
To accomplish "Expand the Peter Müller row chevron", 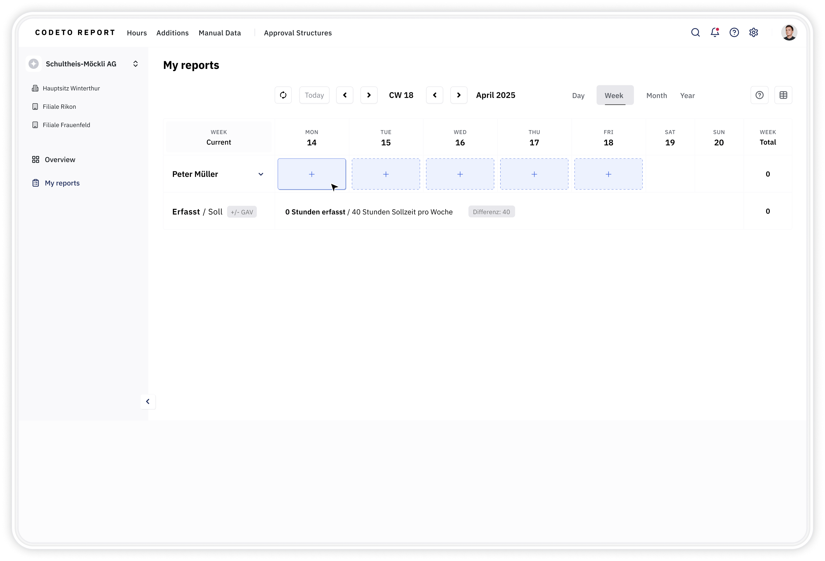I will [x=260, y=174].
